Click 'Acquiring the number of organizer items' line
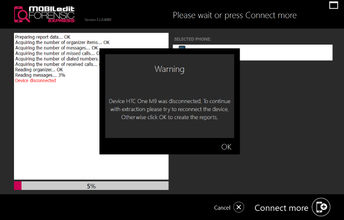Screen dimensions: 344x220 (x=62, y=42)
